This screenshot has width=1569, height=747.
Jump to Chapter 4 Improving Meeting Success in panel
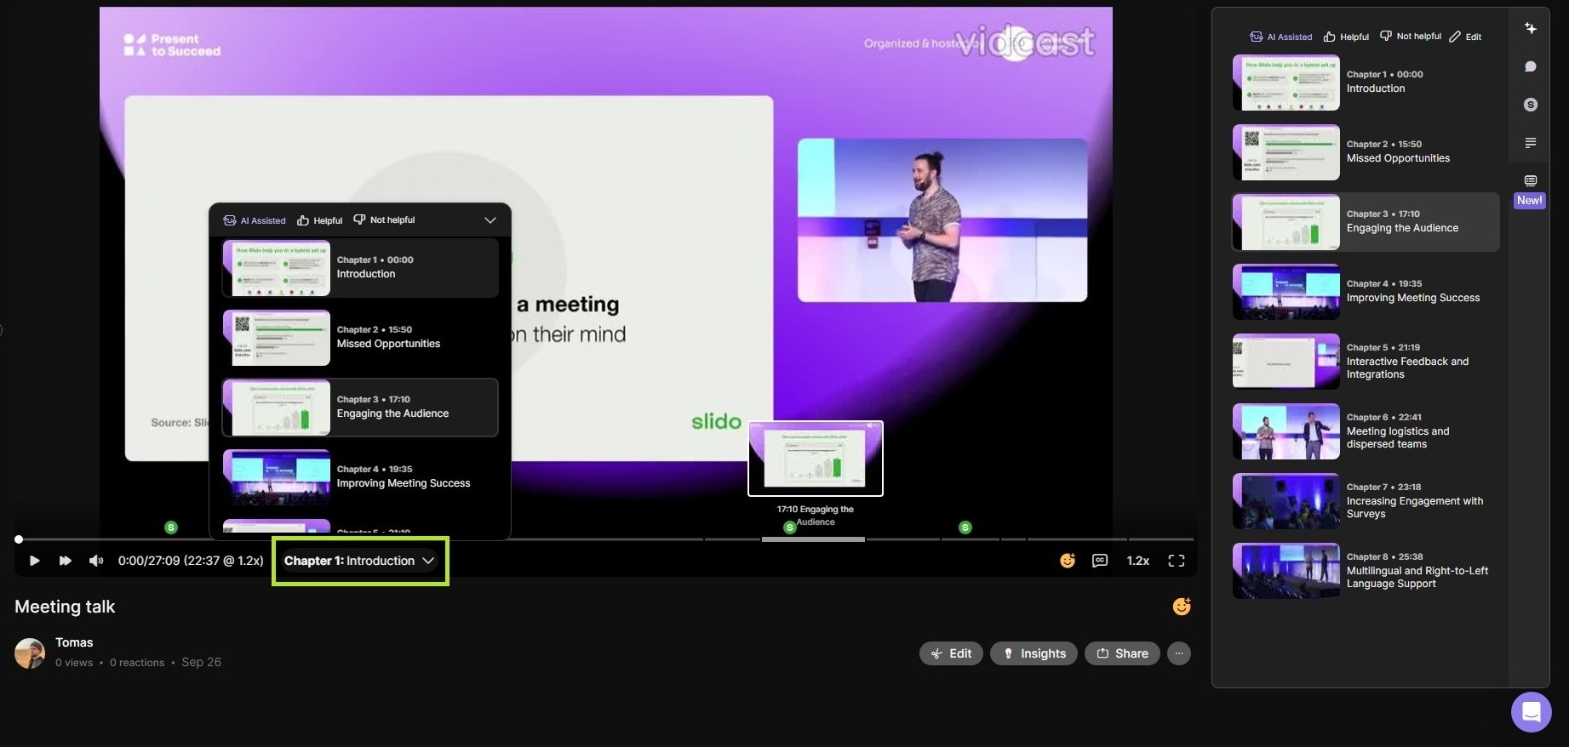click(x=1366, y=291)
